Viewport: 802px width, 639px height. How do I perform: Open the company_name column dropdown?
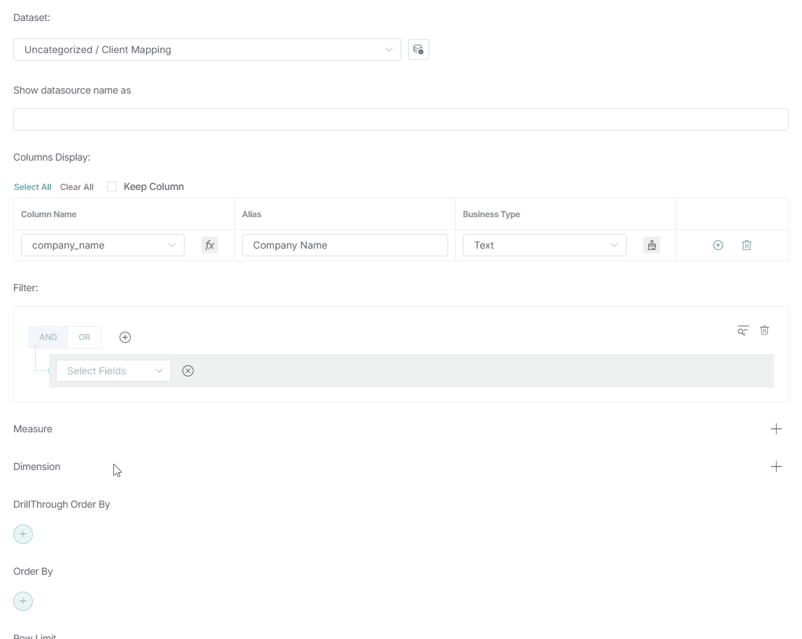[x=102, y=245]
